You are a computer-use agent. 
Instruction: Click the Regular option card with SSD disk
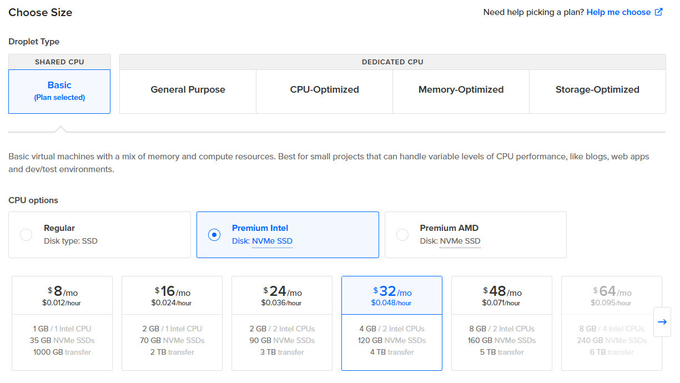pos(99,235)
